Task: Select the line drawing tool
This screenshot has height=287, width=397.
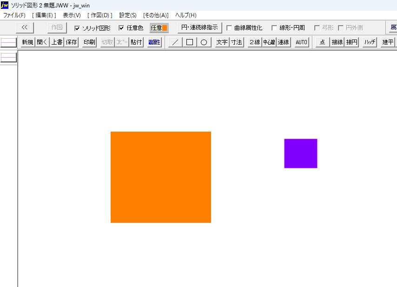Action: pyautogui.click(x=175, y=42)
